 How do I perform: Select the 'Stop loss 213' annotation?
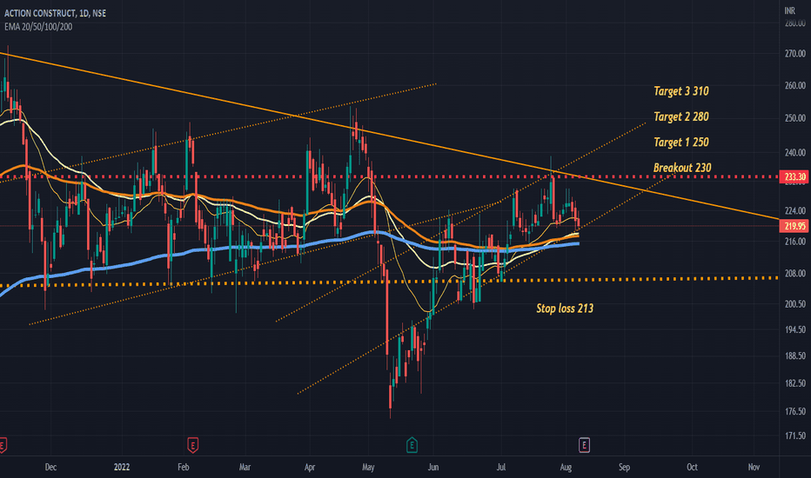pos(565,309)
